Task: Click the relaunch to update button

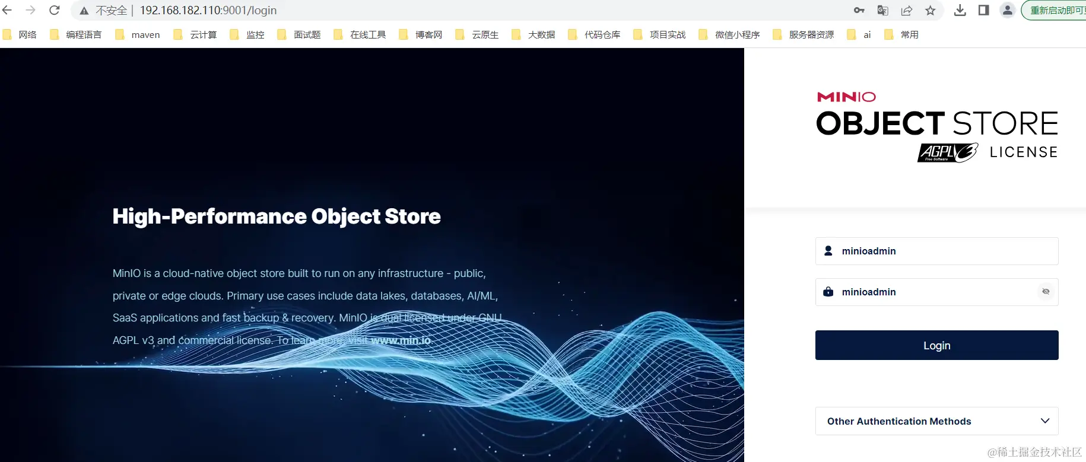Action: click(x=1055, y=10)
